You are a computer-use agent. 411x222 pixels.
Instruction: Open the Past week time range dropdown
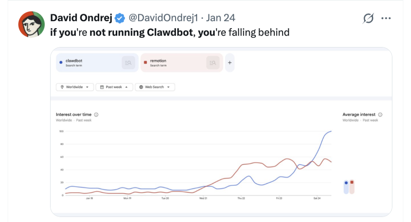[114, 87]
